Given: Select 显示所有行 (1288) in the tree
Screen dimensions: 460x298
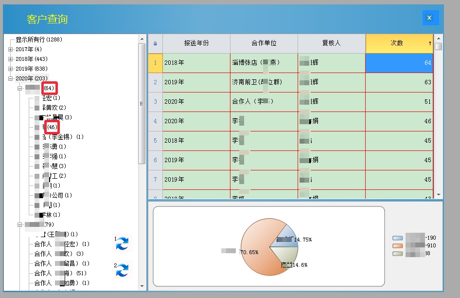Looking at the screenshot, I should (38, 39).
